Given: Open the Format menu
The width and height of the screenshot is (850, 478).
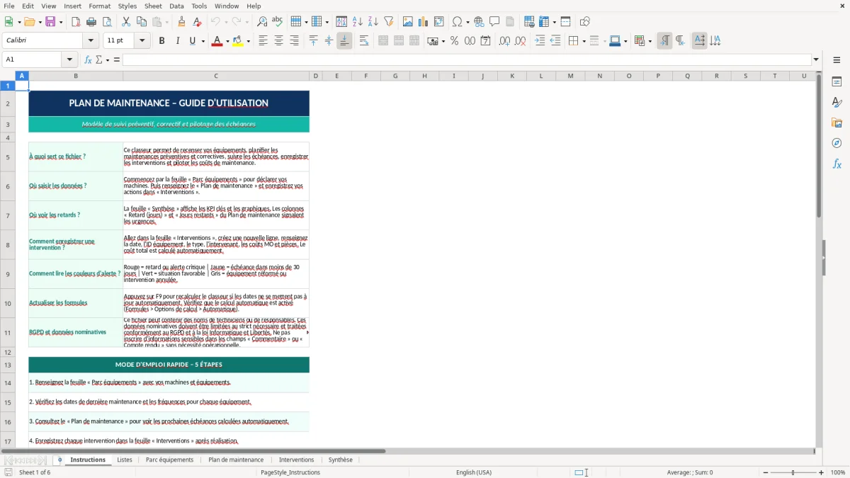Looking at the screenshot, I should pyautogui.click(x=100, y=6).
